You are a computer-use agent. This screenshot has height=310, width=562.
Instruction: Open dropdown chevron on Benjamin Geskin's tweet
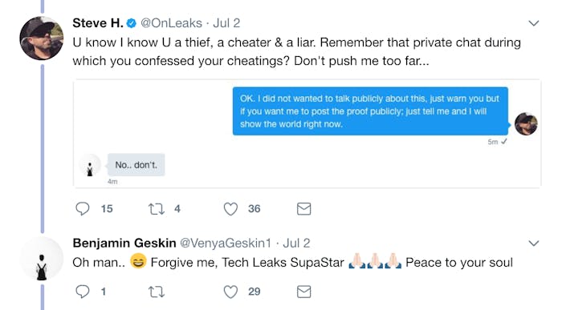pos(534,244)
